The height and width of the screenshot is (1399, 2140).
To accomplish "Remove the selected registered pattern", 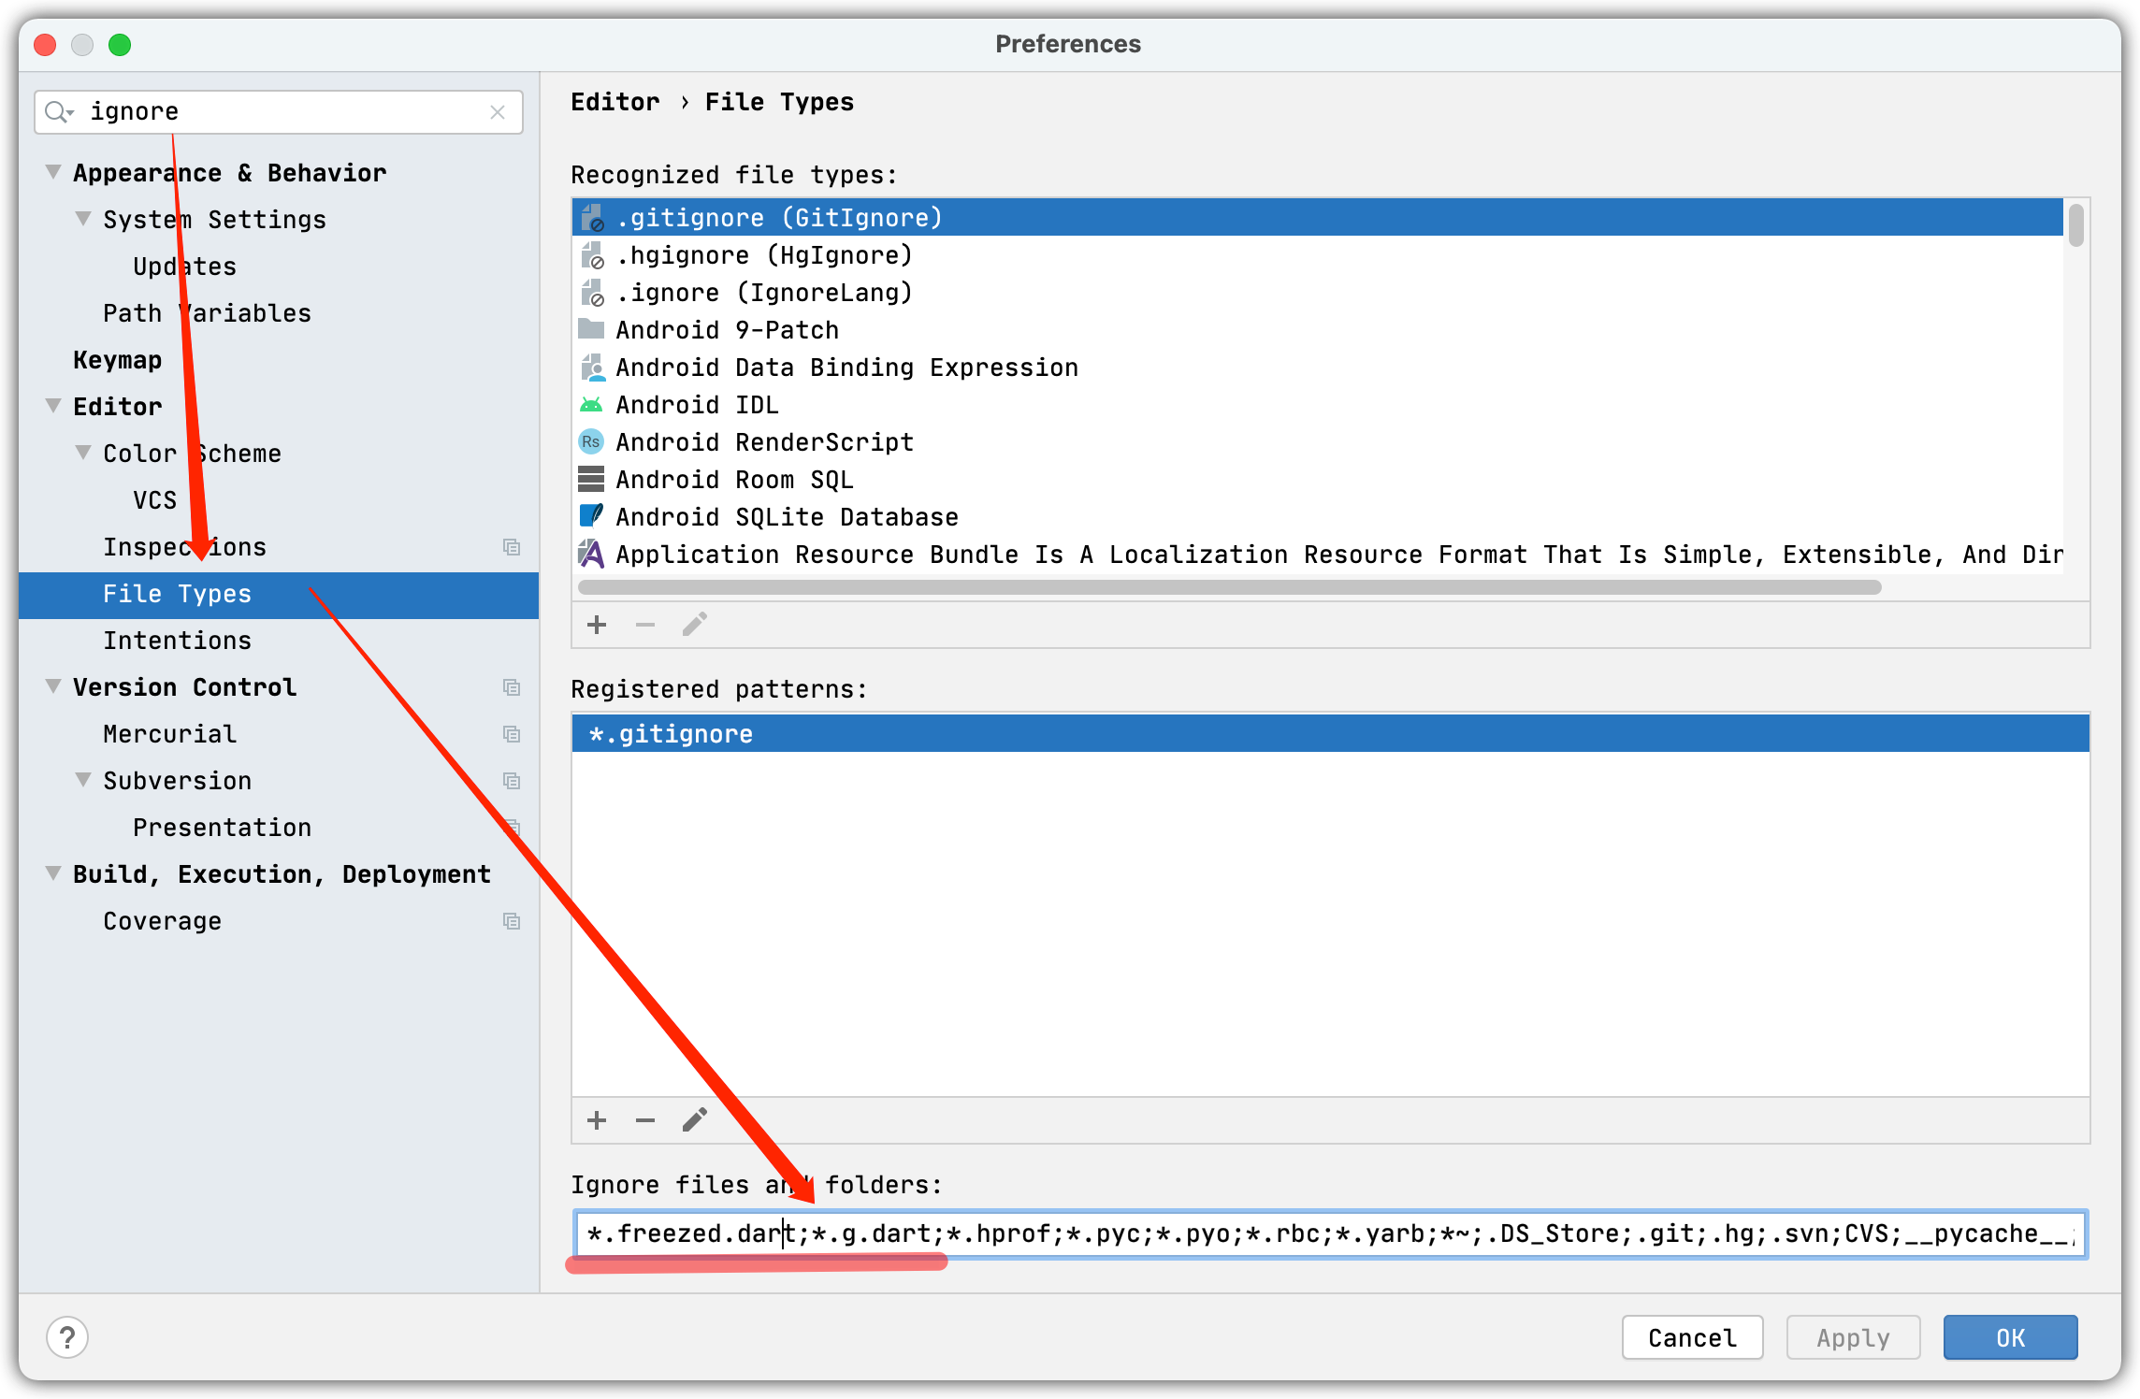I will (645, 1120).
